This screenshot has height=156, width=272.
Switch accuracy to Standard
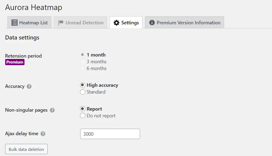(83, 92)
